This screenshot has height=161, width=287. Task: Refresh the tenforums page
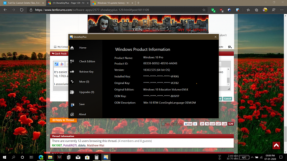(21, 10)
